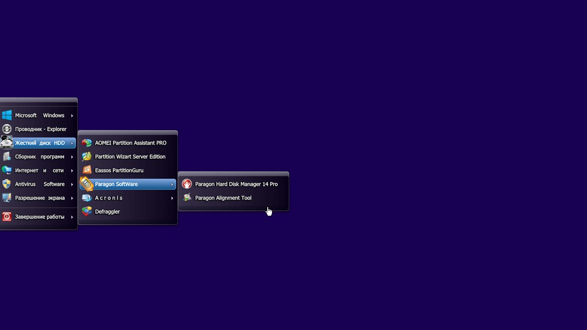This screenshot has width=587, height=330.
Task: Expand the Paragon SoftWare submenu arrow
Action: tap(172, 184)
